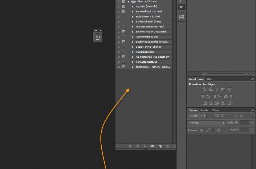
Task: Open the Deckkraft opacity slider dropdown
Action: pos(251,123)
